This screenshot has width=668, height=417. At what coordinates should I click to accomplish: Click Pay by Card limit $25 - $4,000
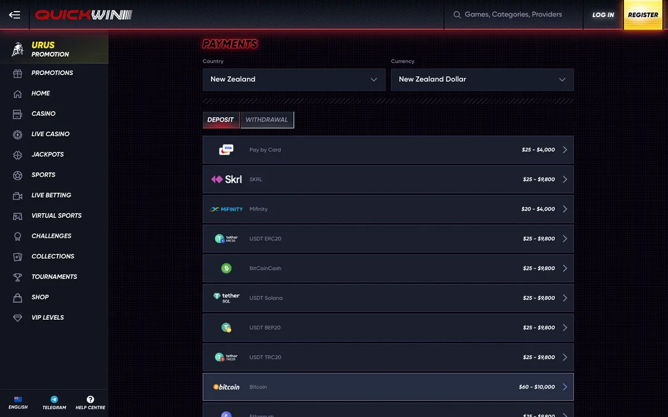pyautogui.click(x=538, y=150)
